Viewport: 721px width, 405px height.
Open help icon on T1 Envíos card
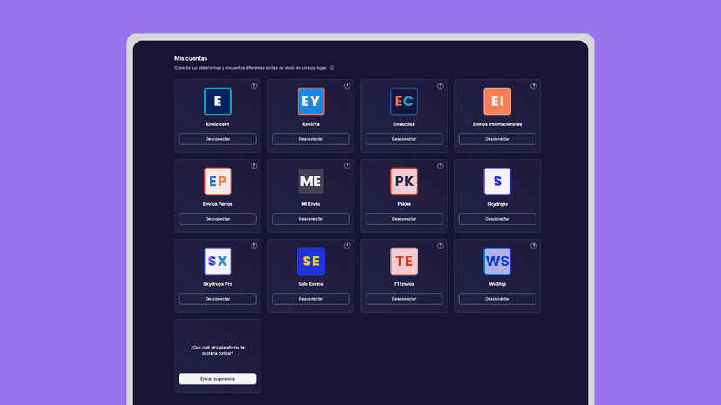(x=441, y=246)
